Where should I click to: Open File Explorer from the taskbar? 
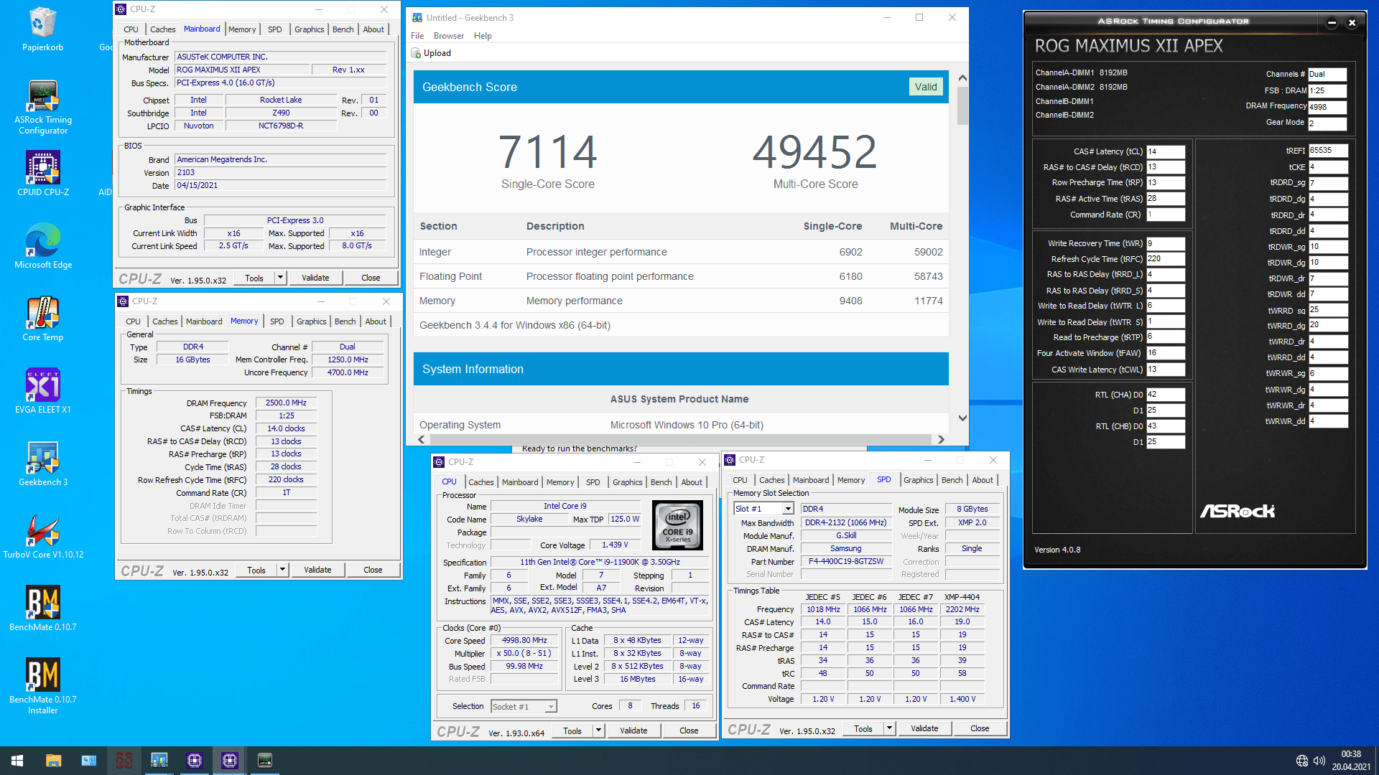(53, 761)
